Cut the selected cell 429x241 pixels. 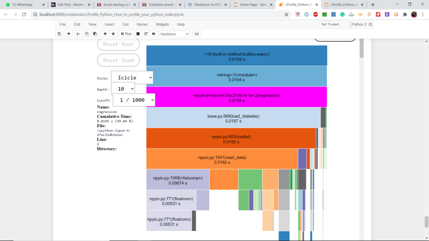[x=78, y=33]
